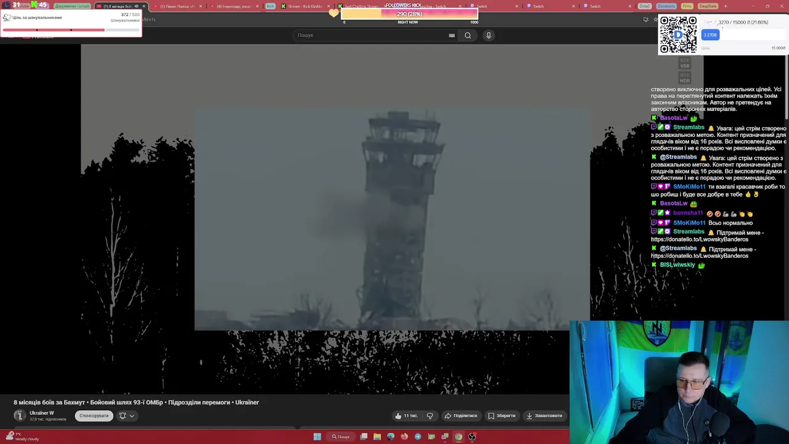Open Telegram icon in taskbar
Screen dimensions: 789x444
418,437
